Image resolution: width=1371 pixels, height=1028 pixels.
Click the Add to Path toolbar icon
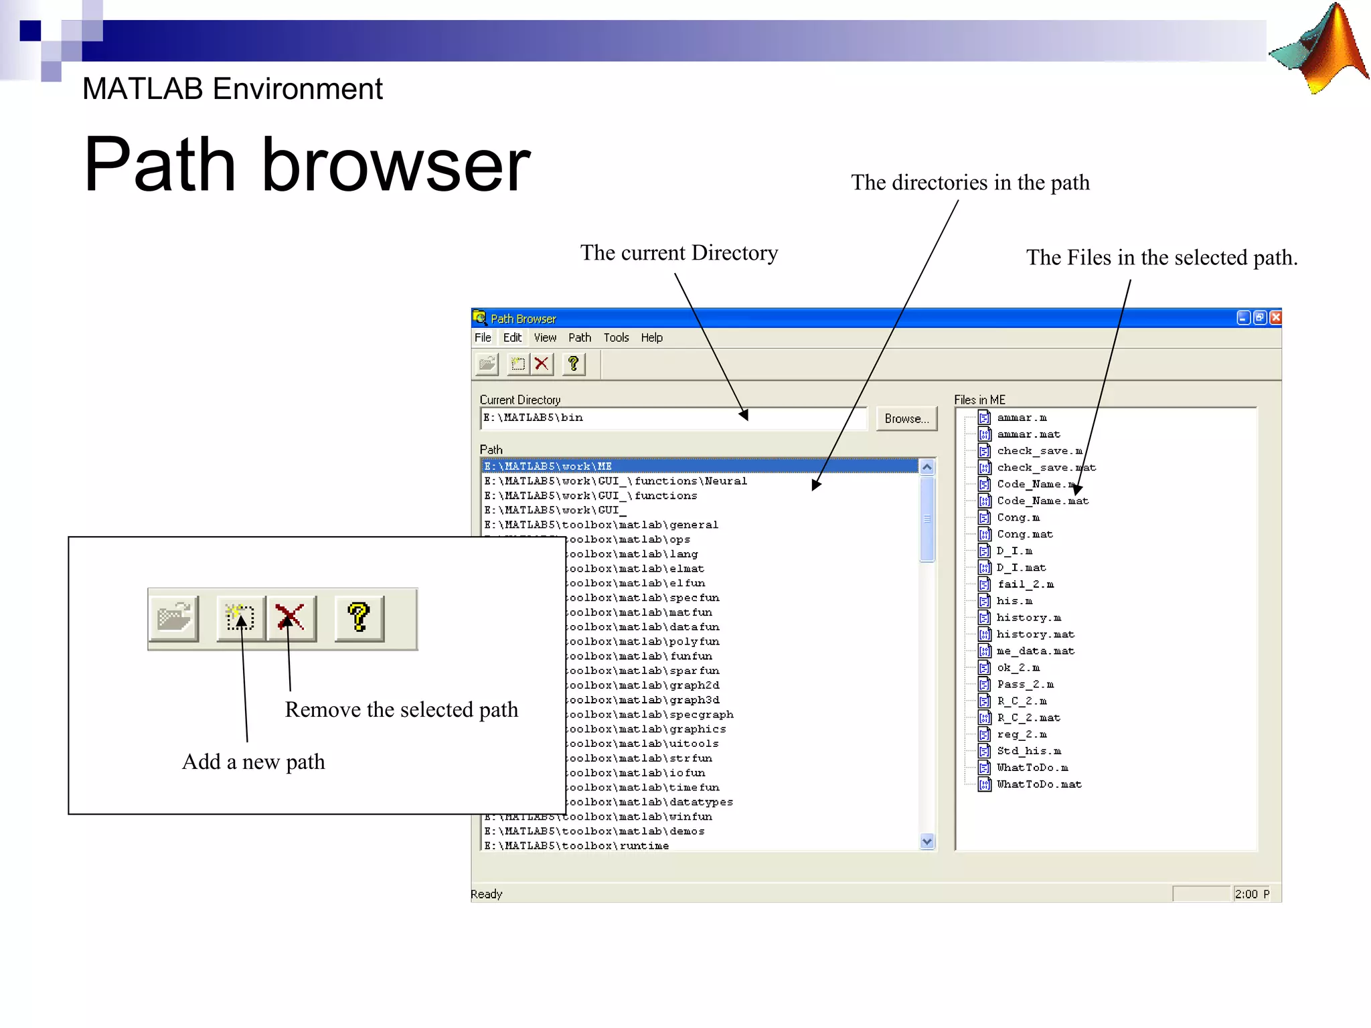(x=518, y=364)
